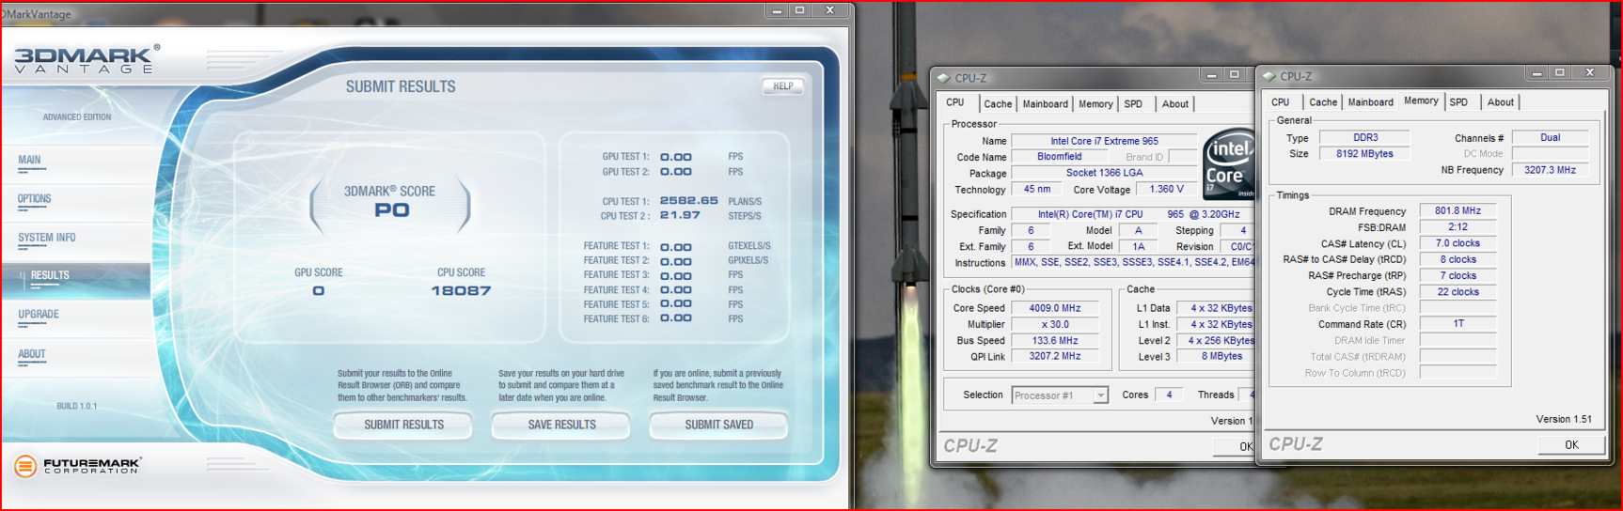Click the Multiplier field x 30.0

point(1055,325)
